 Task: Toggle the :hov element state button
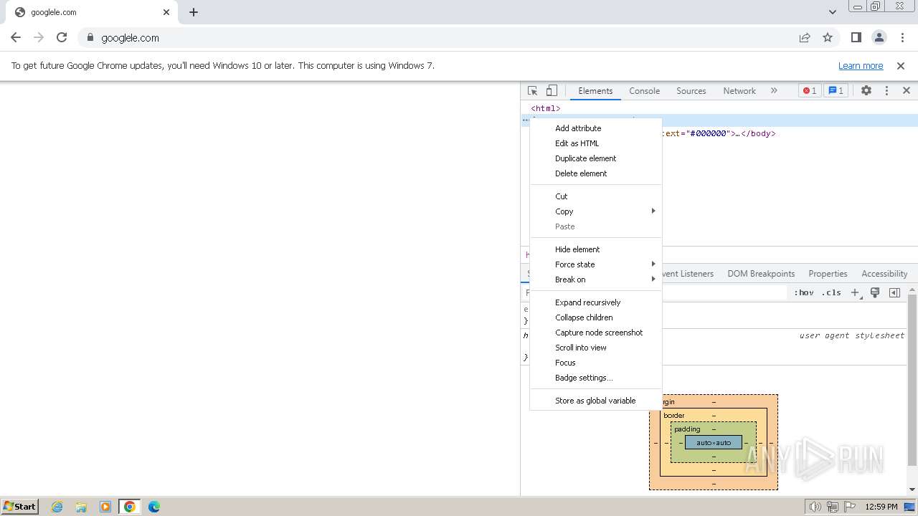[x=803, y=292]
